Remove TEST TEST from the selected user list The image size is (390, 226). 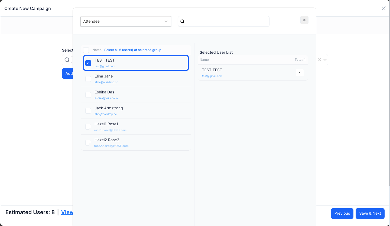300,73
